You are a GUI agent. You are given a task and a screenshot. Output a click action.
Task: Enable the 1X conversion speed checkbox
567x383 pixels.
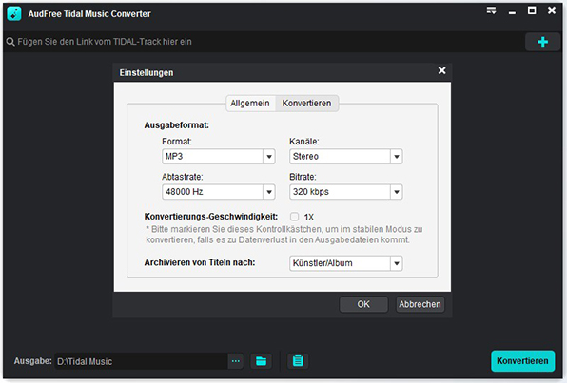294,217
